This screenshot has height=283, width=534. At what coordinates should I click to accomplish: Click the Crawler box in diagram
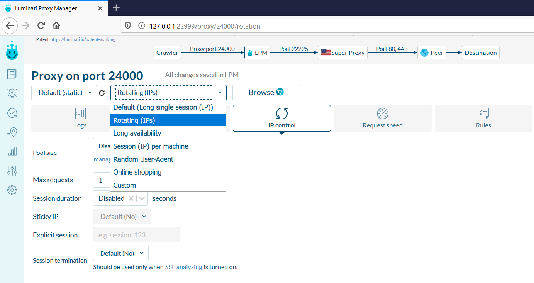[167, 53]
